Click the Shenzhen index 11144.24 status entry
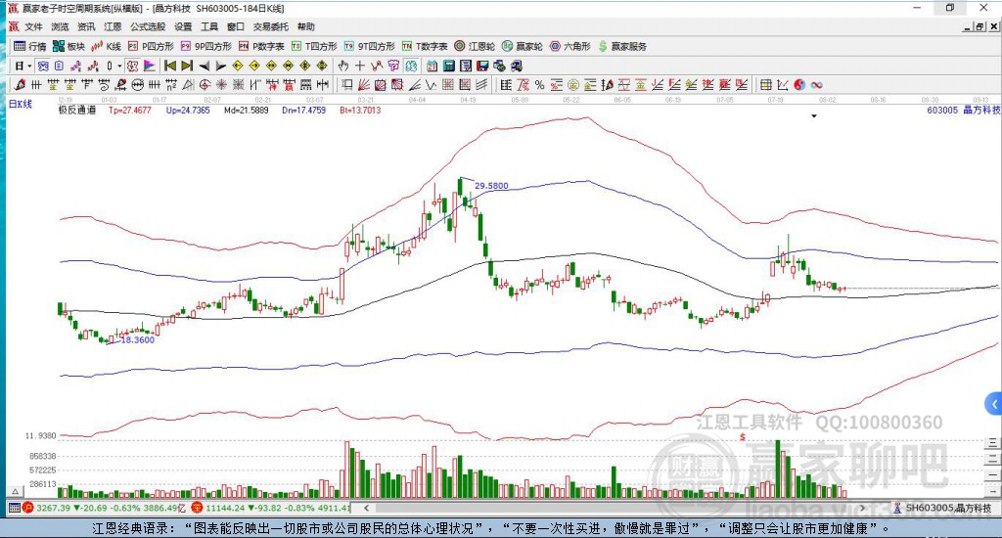Screen dimensions: 1002x538 click(x=270, y=508)
